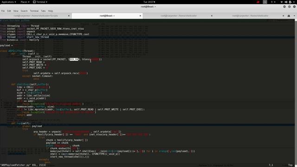Switch to the fourth terminal tab
The width and height of the screenshot is (297, 167).
pyautogui.click(x=250, y=16)
